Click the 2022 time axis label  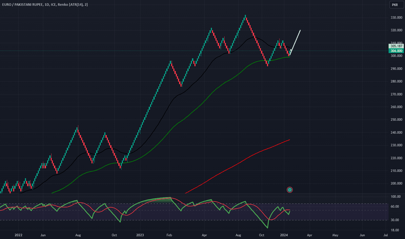pyautogui.click(x=18, y=235)
